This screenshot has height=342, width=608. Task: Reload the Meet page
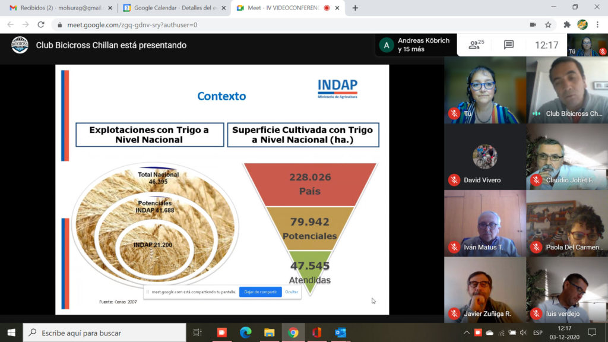(41, 25)
